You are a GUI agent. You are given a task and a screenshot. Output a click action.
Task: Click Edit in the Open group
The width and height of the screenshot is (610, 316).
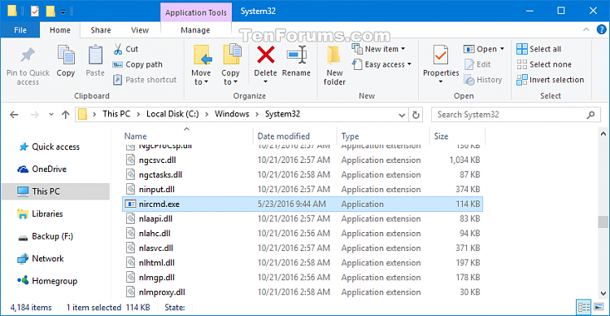click(477, 64)
